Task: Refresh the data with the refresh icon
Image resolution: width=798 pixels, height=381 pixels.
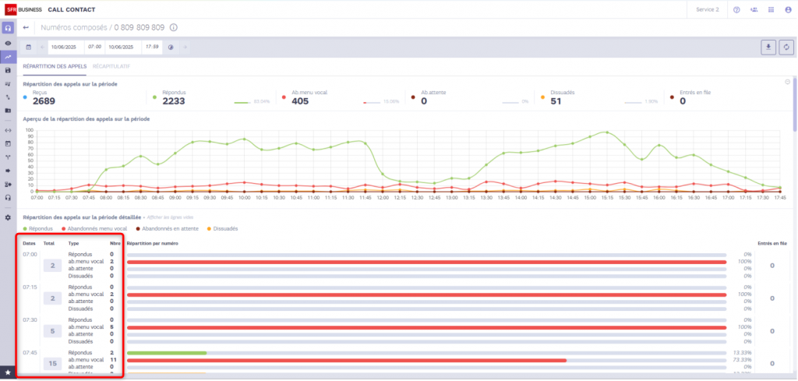Action: 786,48
